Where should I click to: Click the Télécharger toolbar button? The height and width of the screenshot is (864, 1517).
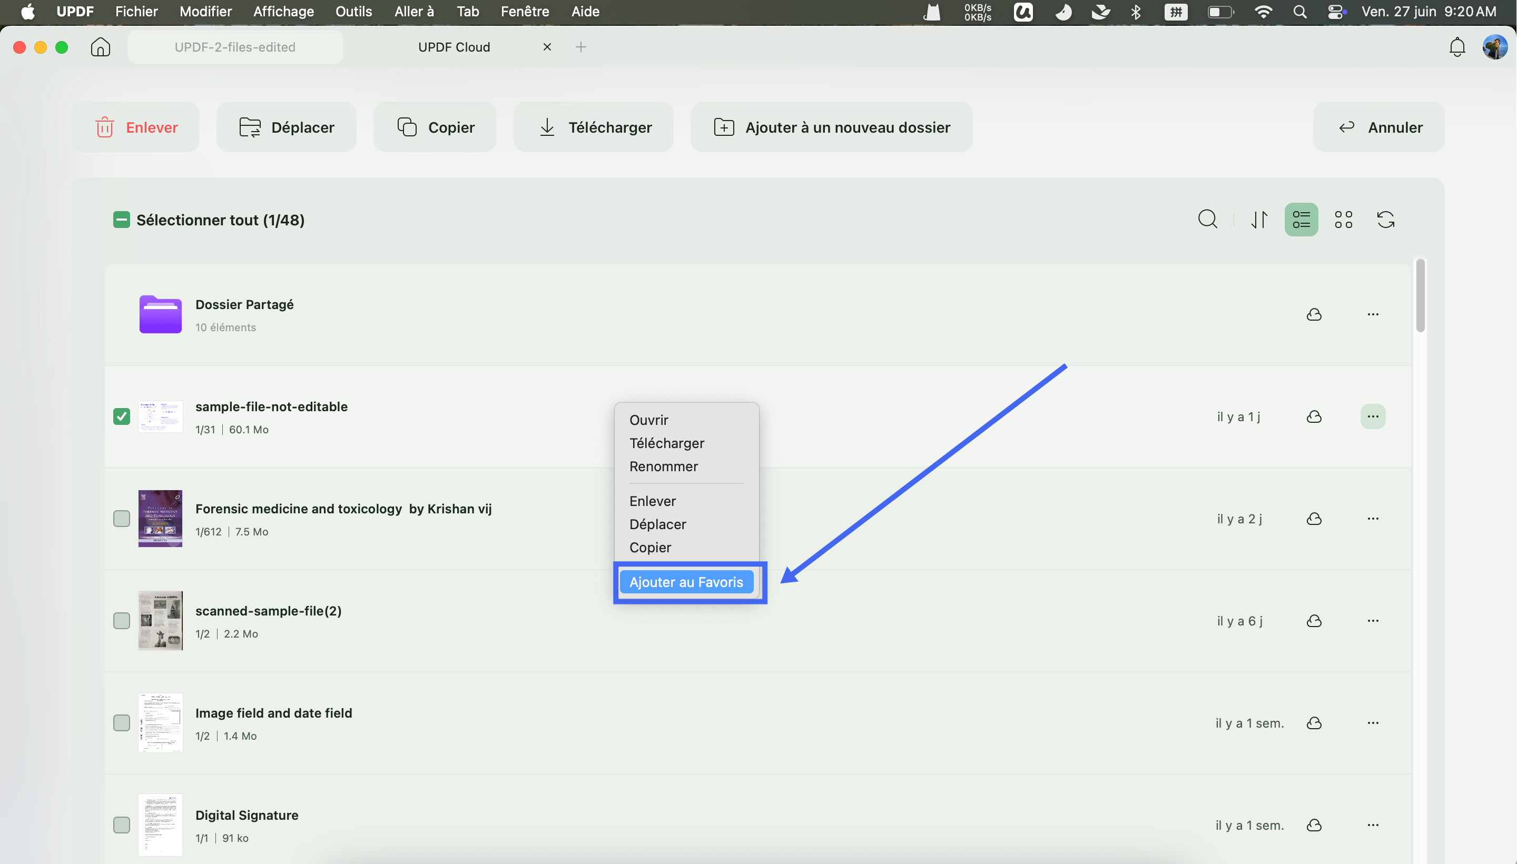[x=594, y=127]
